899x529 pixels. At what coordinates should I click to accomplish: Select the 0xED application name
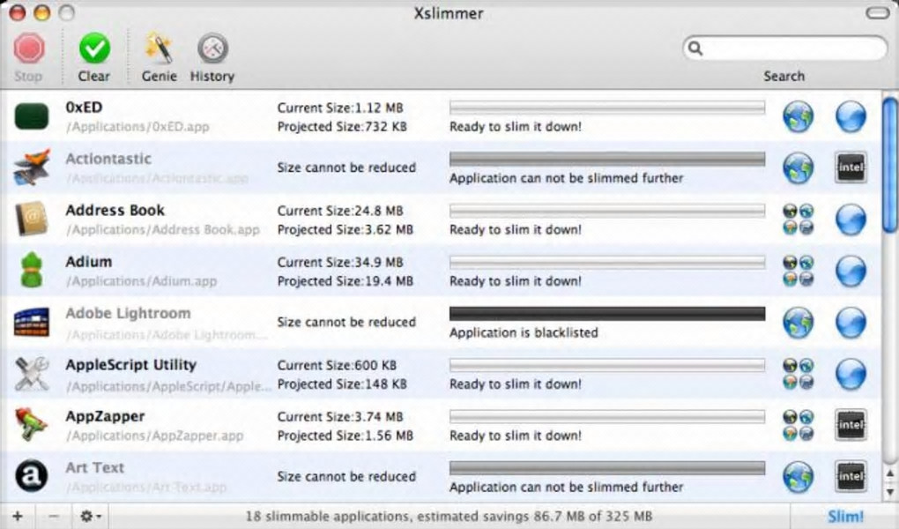[x=84, y=108]
